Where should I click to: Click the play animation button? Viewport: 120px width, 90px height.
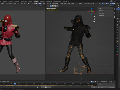click(x=47, y=87)
